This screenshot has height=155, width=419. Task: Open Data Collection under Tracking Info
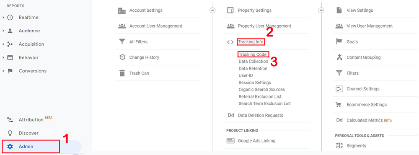253,62
